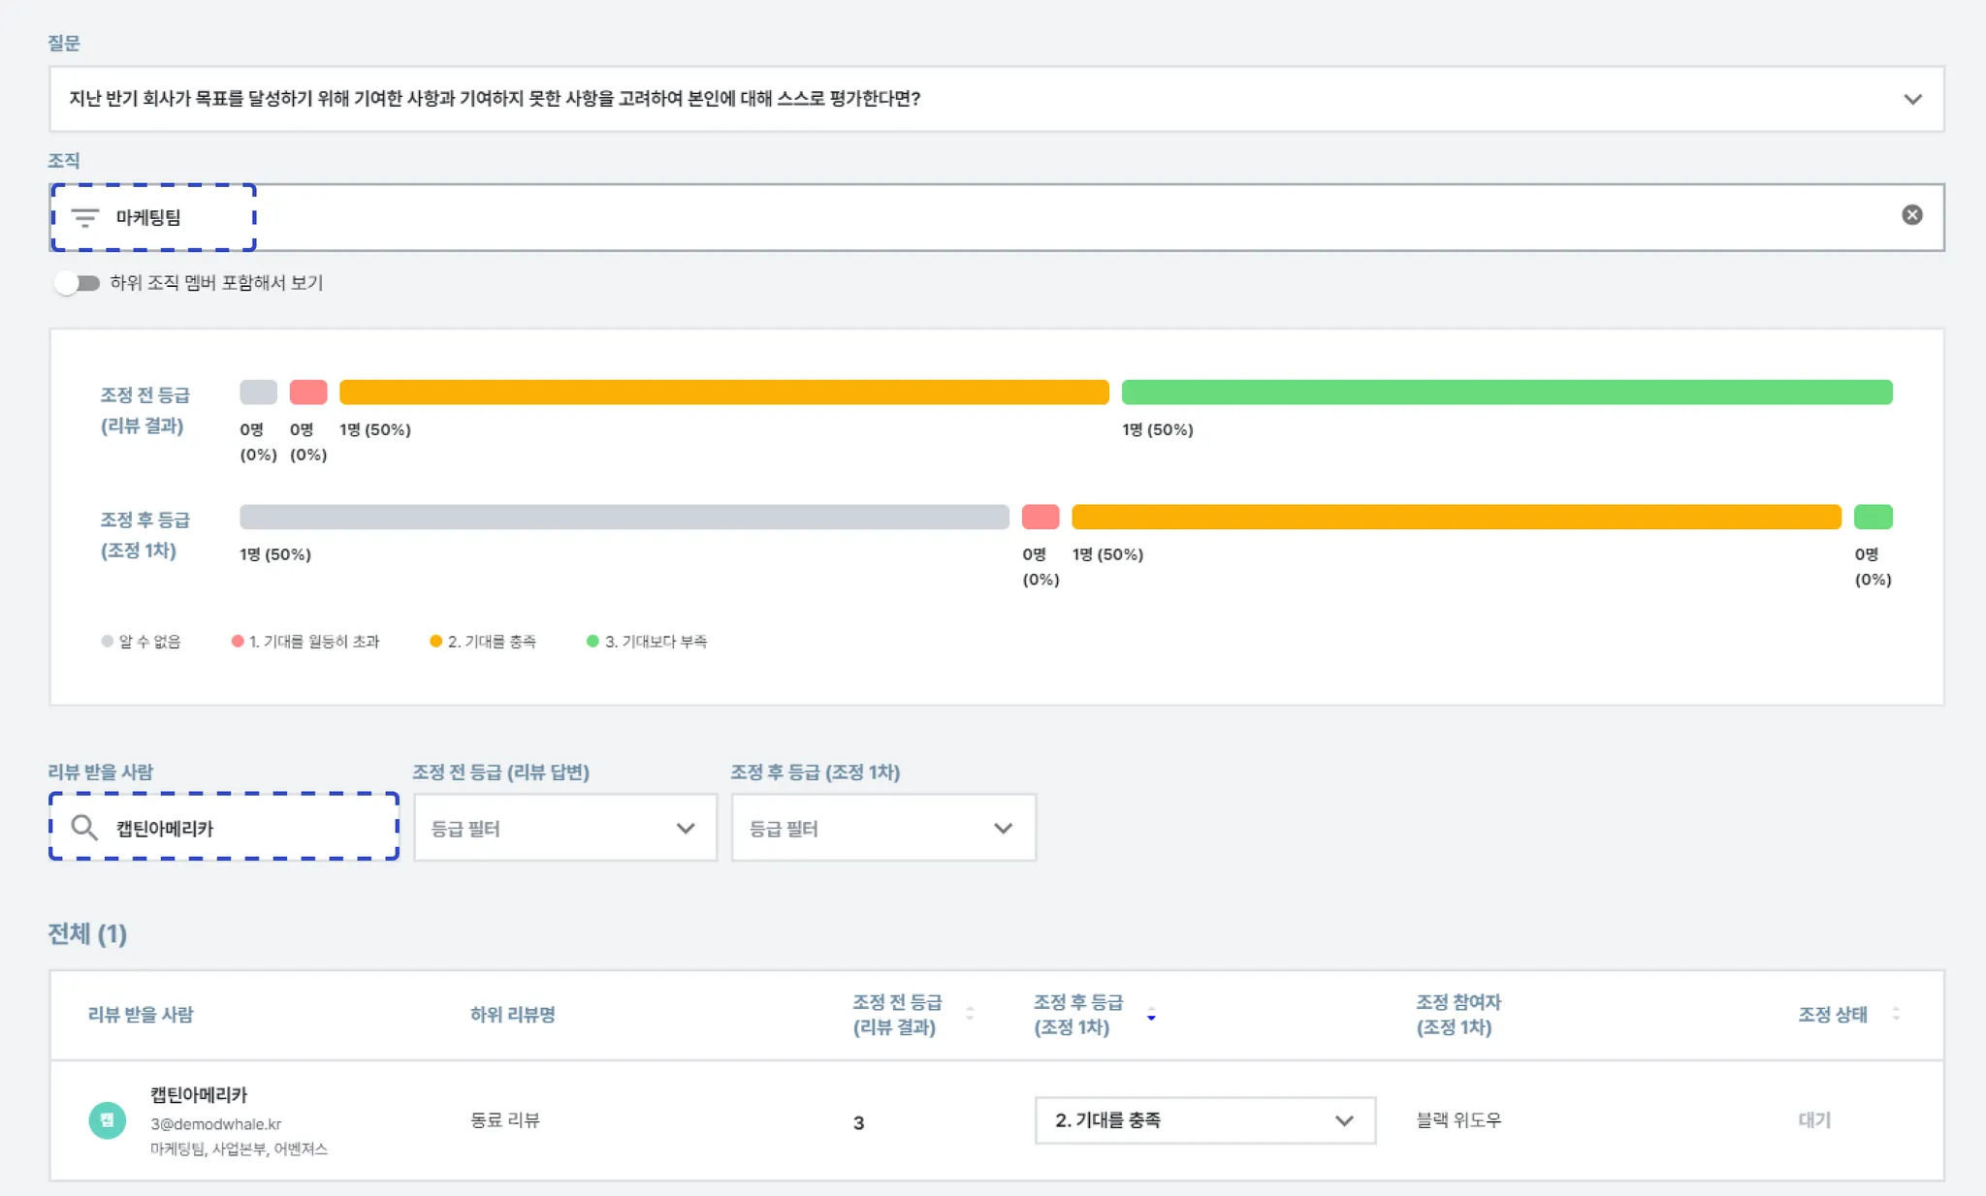This screenshot has height=1196, width=1986.
Task: Click the 마케팅팀 organization filter chip
Action: click(148, 217)
